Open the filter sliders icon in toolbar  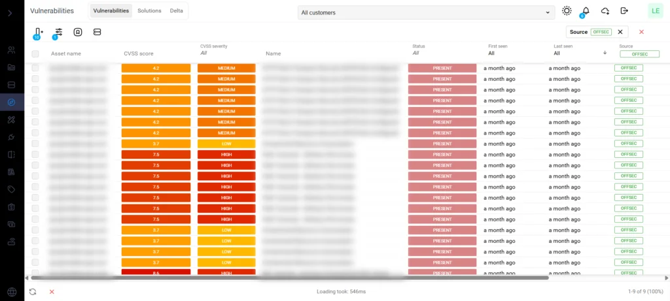click(58, 32)
